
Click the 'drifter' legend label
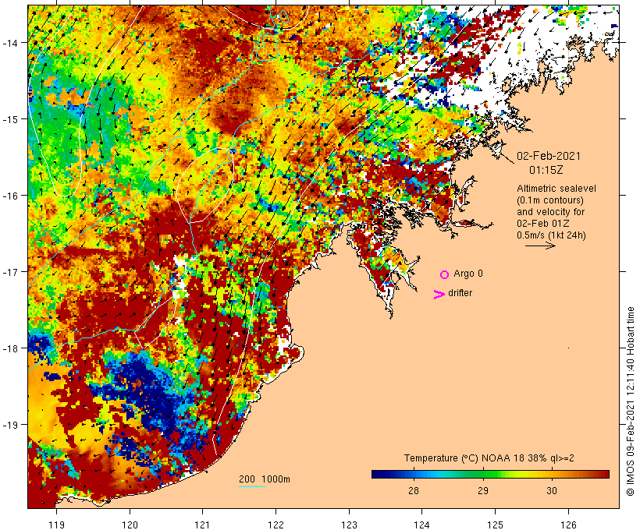460,293
